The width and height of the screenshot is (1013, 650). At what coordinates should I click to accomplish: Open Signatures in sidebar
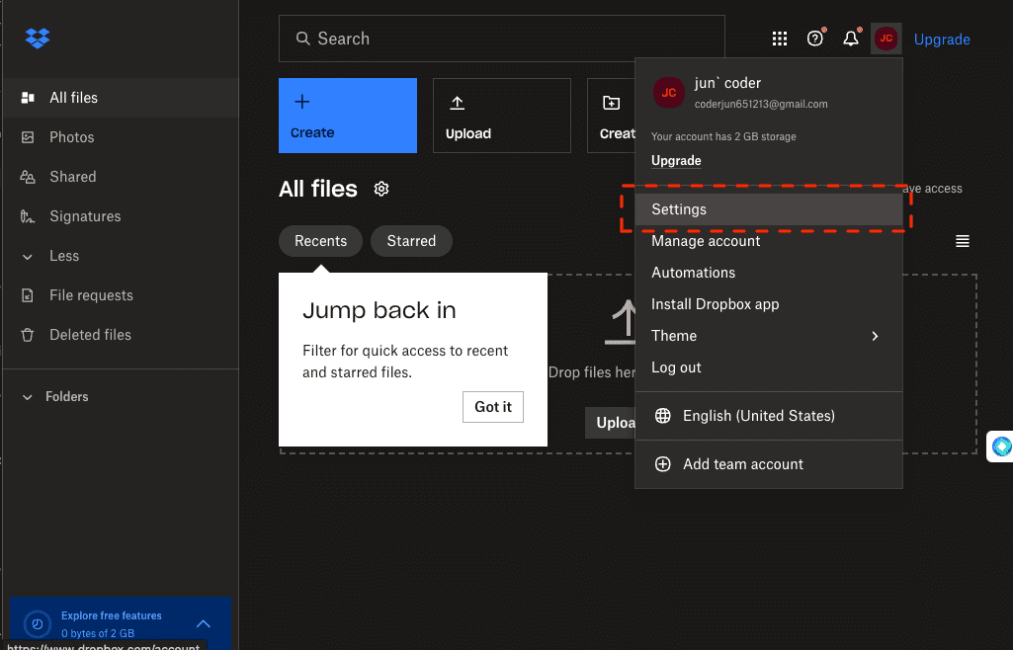(x=121, y=215)
